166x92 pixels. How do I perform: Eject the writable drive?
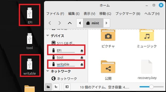click(x=82, y=64)
